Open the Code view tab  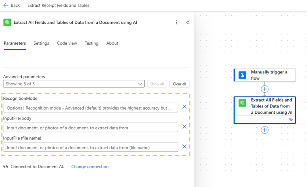67,43
